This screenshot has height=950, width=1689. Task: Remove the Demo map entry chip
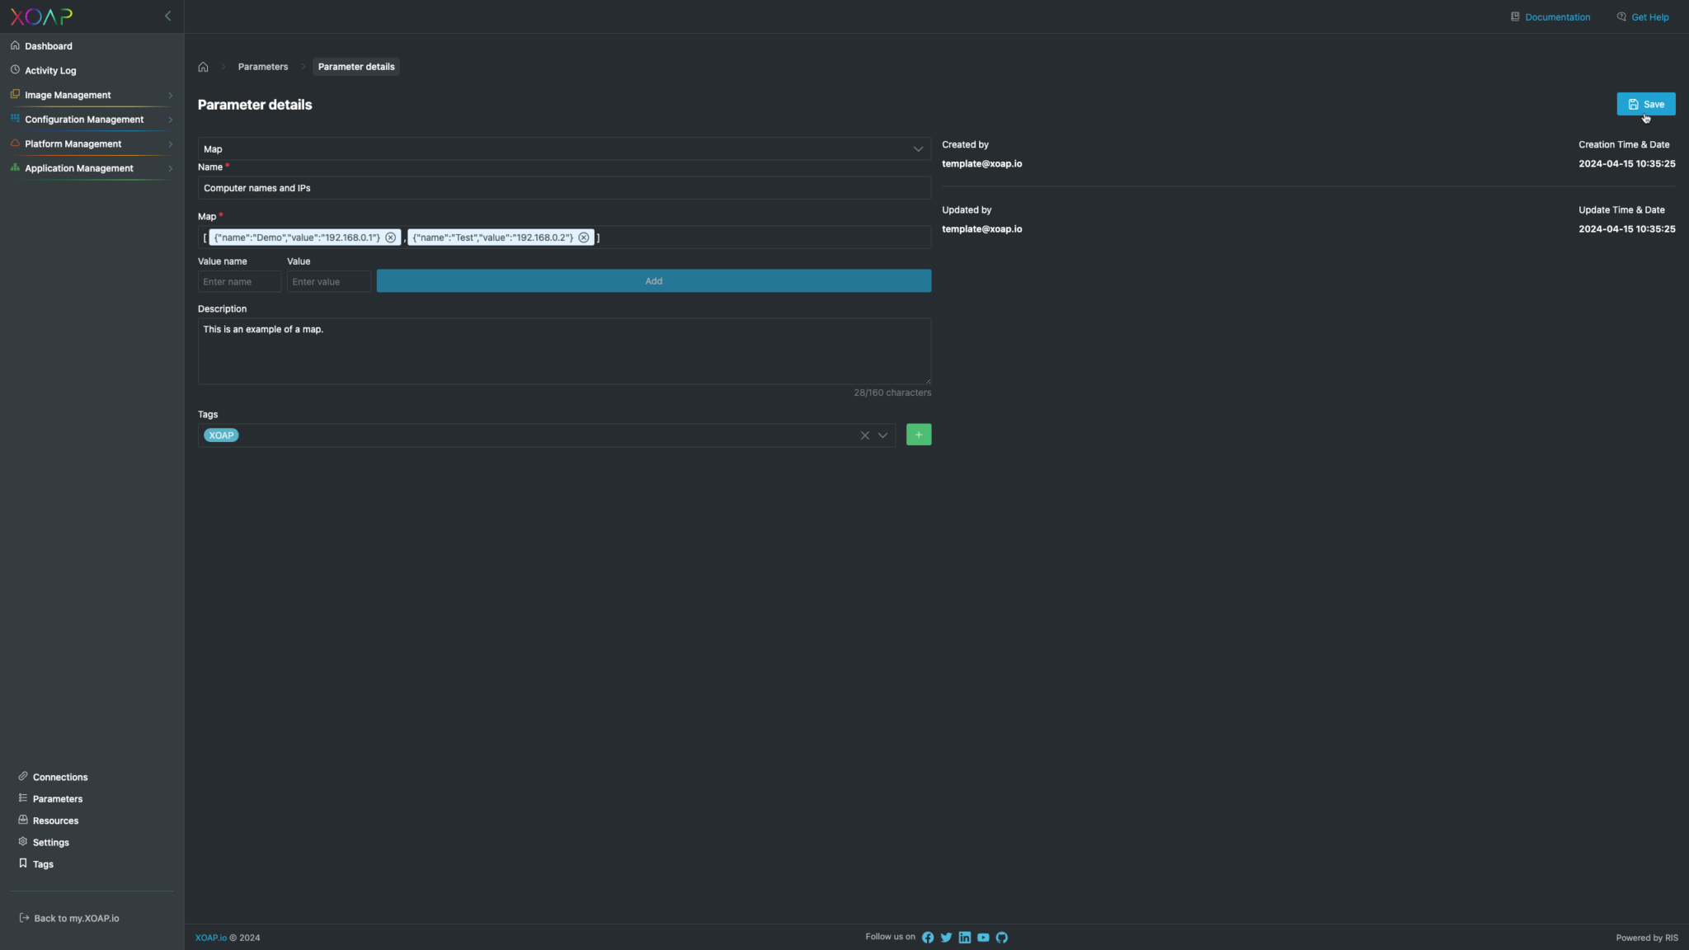point(391,237)
